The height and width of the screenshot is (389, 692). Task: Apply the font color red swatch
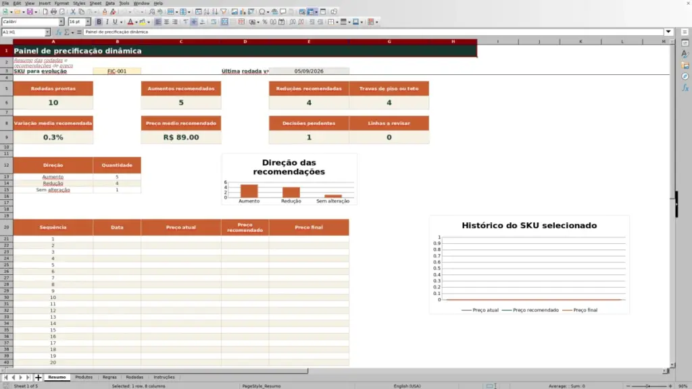click(x=130, y=22)
